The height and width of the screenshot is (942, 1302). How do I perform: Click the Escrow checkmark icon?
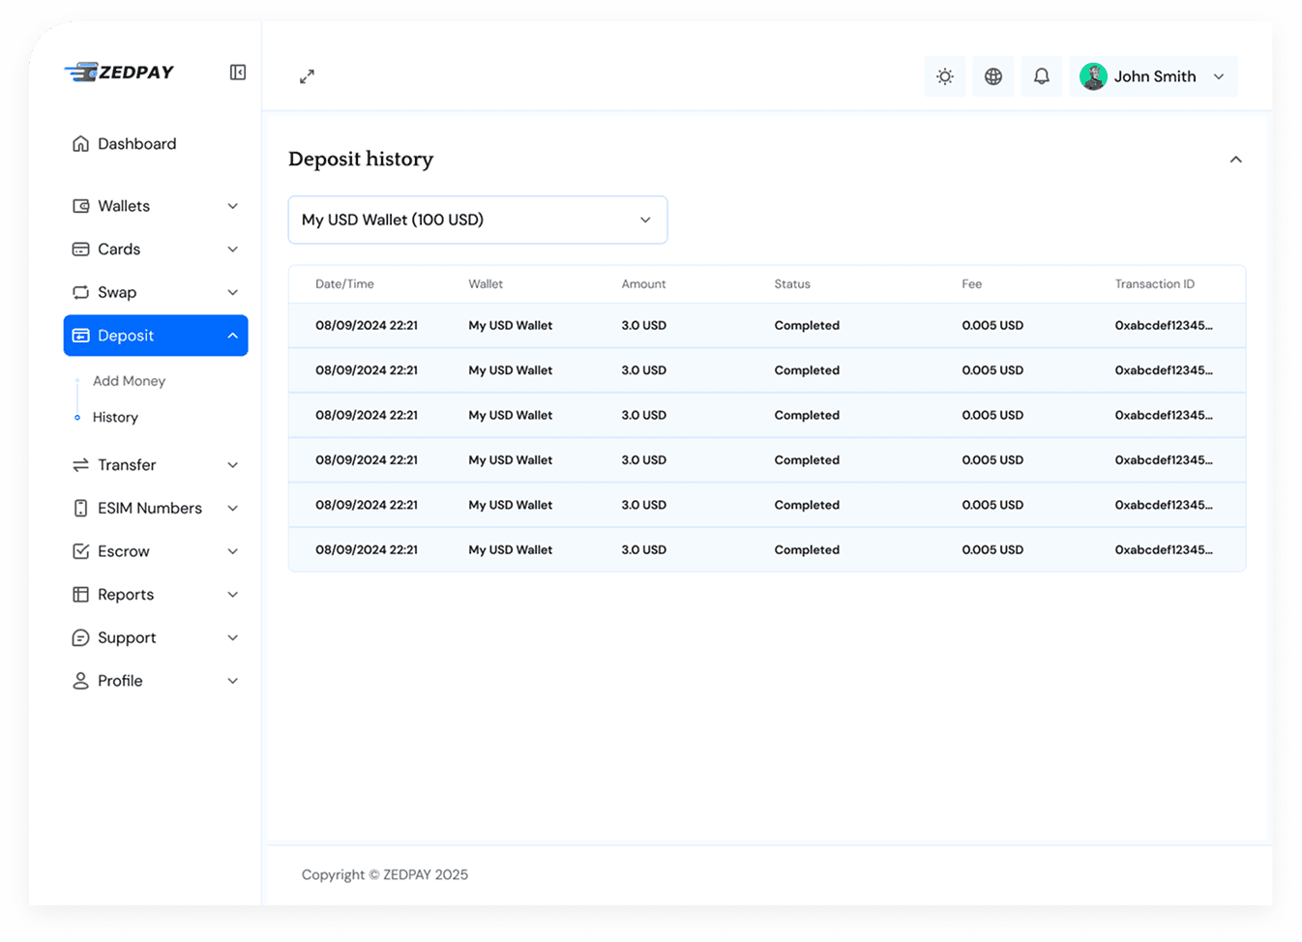(x=81, y=551)
